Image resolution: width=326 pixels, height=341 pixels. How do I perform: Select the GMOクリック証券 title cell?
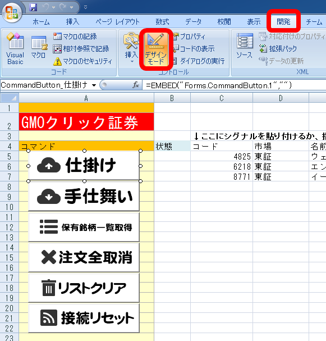[x=86, y=122]
